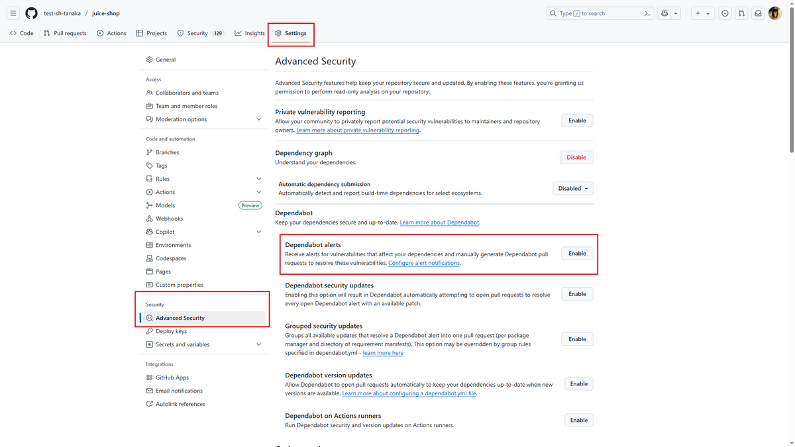The image size is (795, 447).
Task: Open Configure alert notifications link
Action: (424, 263)
